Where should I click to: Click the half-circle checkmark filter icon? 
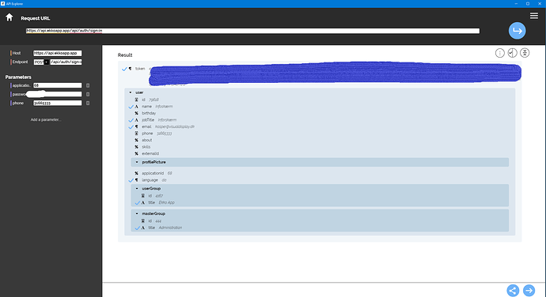pyautogui.click(x=512, y=53)
